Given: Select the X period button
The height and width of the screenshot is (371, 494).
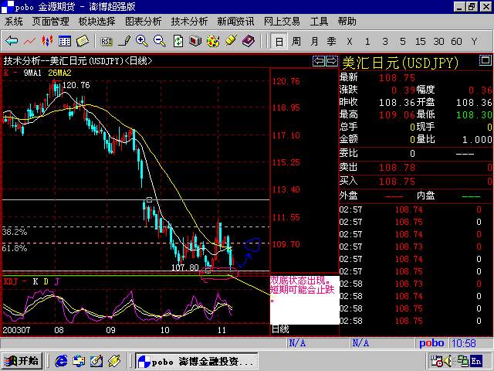Looking at the screenshot, I should click(350, 41).
